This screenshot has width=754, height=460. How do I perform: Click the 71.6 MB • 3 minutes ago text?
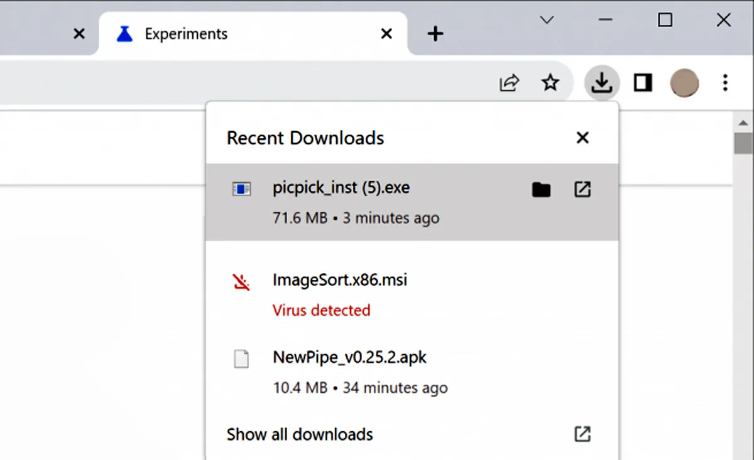(356, 218)
